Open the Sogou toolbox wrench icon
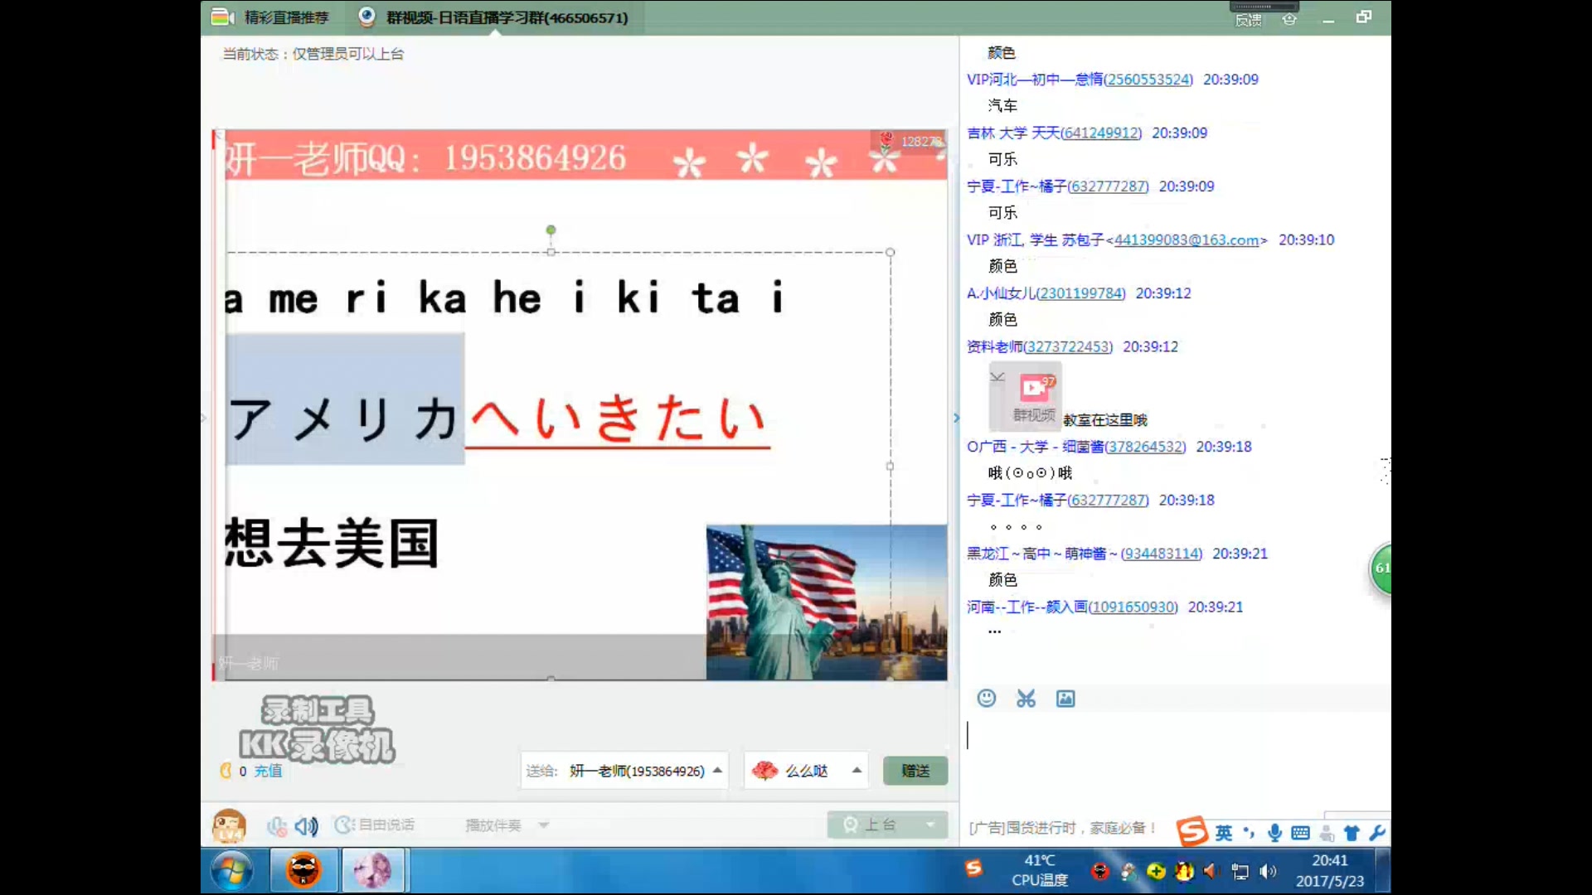 (1377, 833)
